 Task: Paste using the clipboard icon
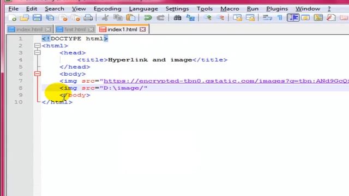130,17
